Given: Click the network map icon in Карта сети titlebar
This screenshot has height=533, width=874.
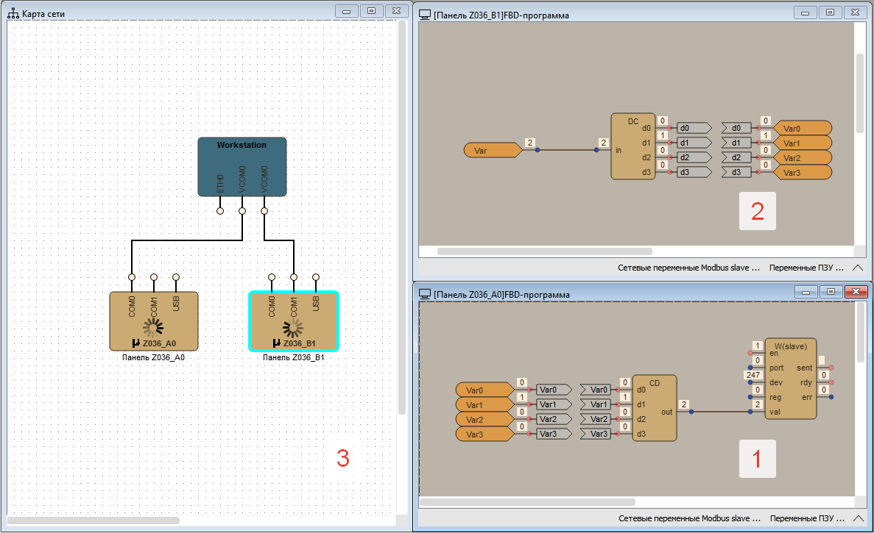Looking at the screenshot, I should pyautogui.click(x=12, y=12).
